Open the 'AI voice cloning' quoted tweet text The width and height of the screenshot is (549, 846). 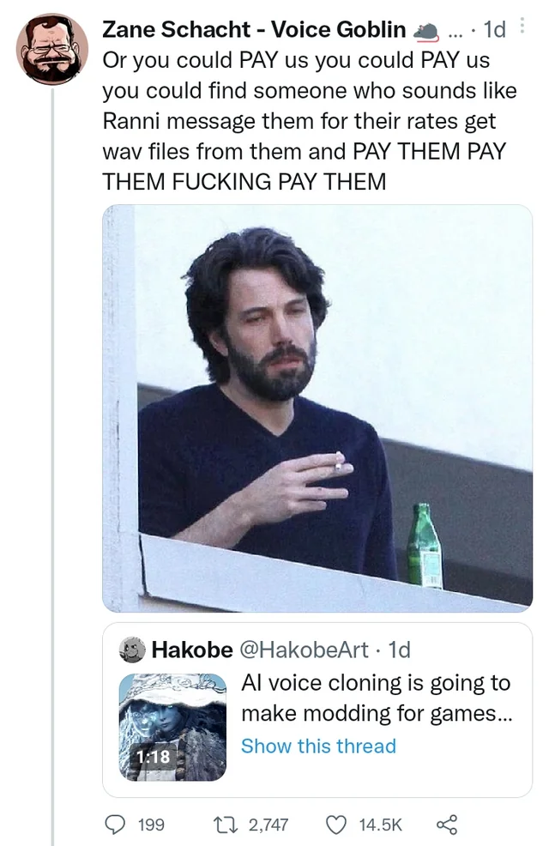[x=377, y=698]
